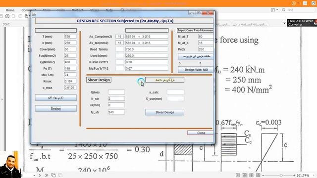The image size is (317, 178).
Task: Open the Home ribbon tab
Action: click(x=10, y=10)
